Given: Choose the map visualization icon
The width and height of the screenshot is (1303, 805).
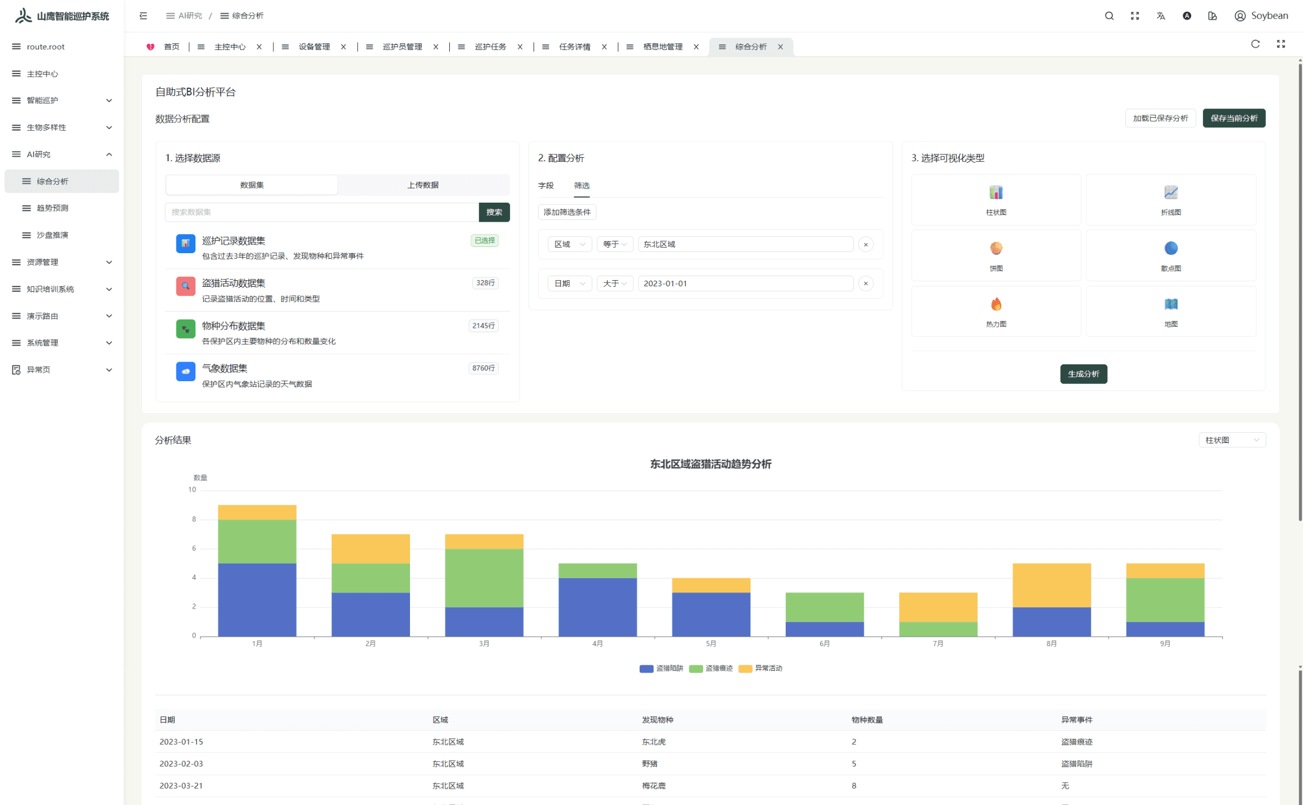Looking at the screenshot, I should coord(1170,305).
